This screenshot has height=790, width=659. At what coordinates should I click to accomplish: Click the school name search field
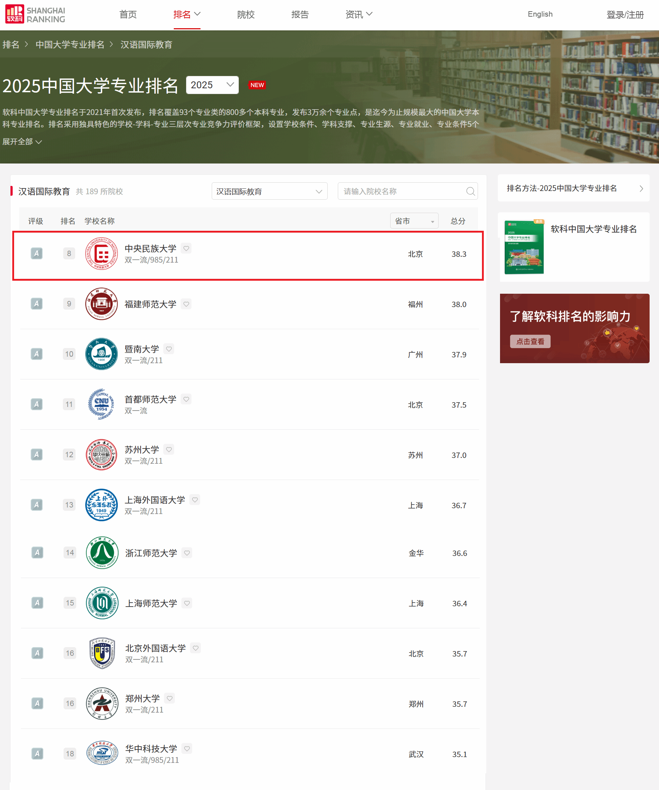pos(402,191)
